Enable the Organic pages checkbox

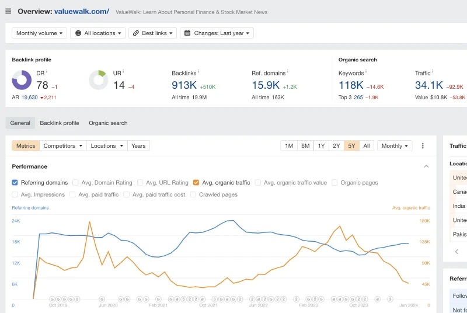[334, 183]
